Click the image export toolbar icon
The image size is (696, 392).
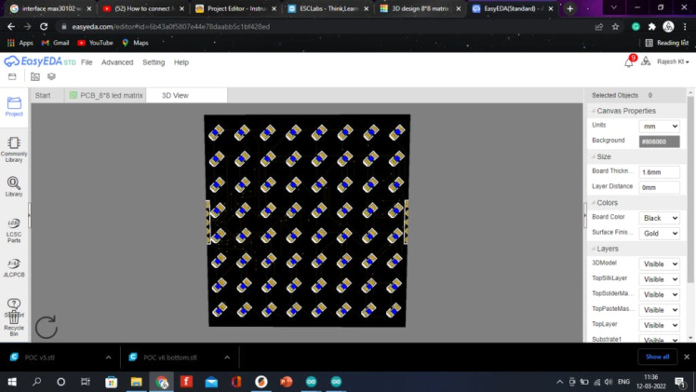[35, 76]
